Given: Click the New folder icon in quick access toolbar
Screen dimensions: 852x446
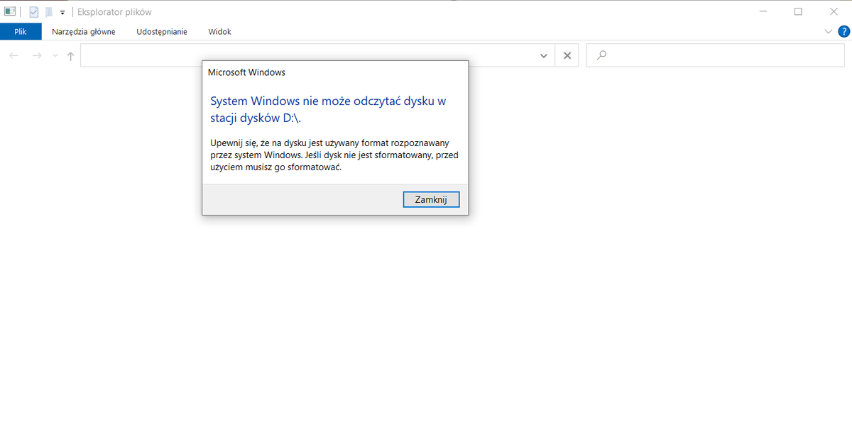Looking at the screenshot, I should click(x=48, y=12).
